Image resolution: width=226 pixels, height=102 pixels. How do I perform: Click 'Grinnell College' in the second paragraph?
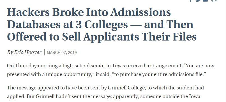point(126,88)
